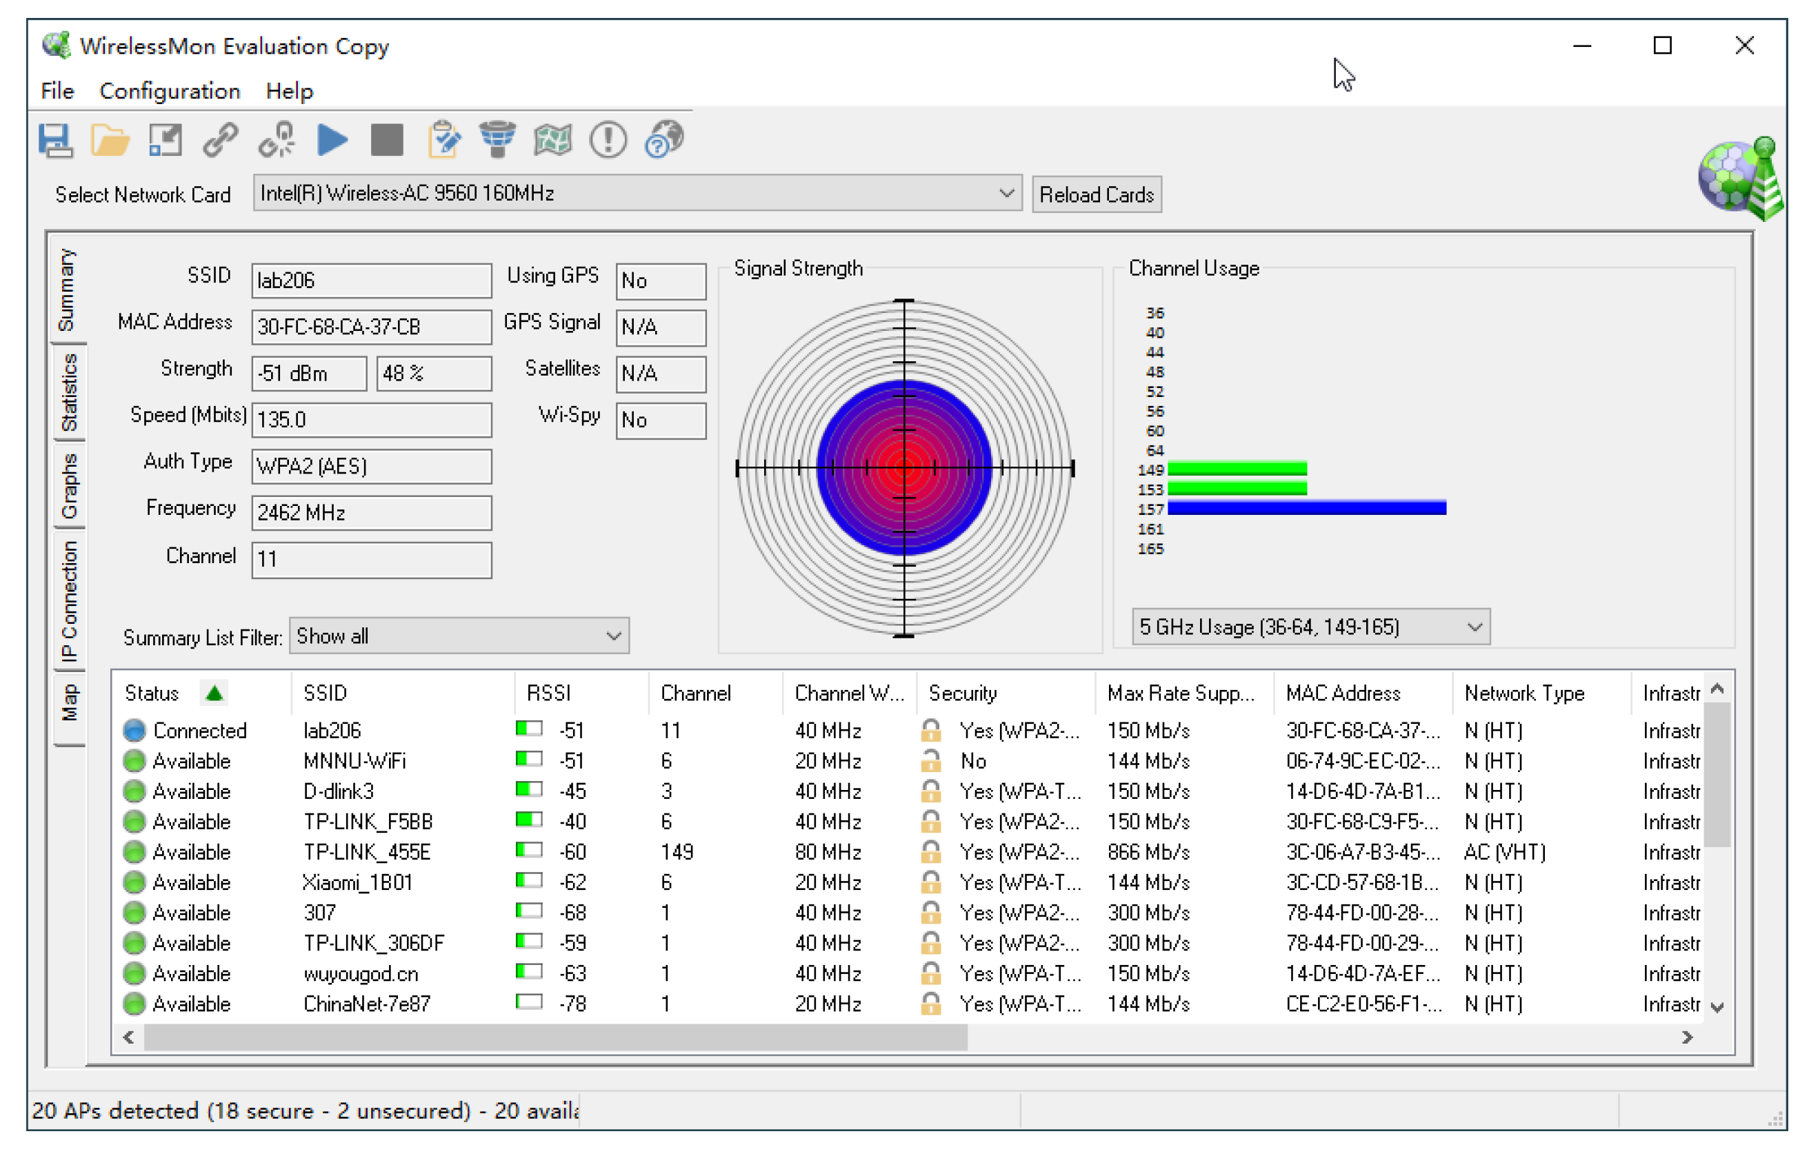Image resolution: width=1809 pixels, height=1156 pixels.
Task: Click the horizontal scrollbar right arrow
Action: pos(1688,1037)
